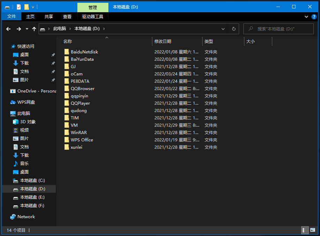
Task: Open the address bar history dropdown
Action: tap(223, 29)
